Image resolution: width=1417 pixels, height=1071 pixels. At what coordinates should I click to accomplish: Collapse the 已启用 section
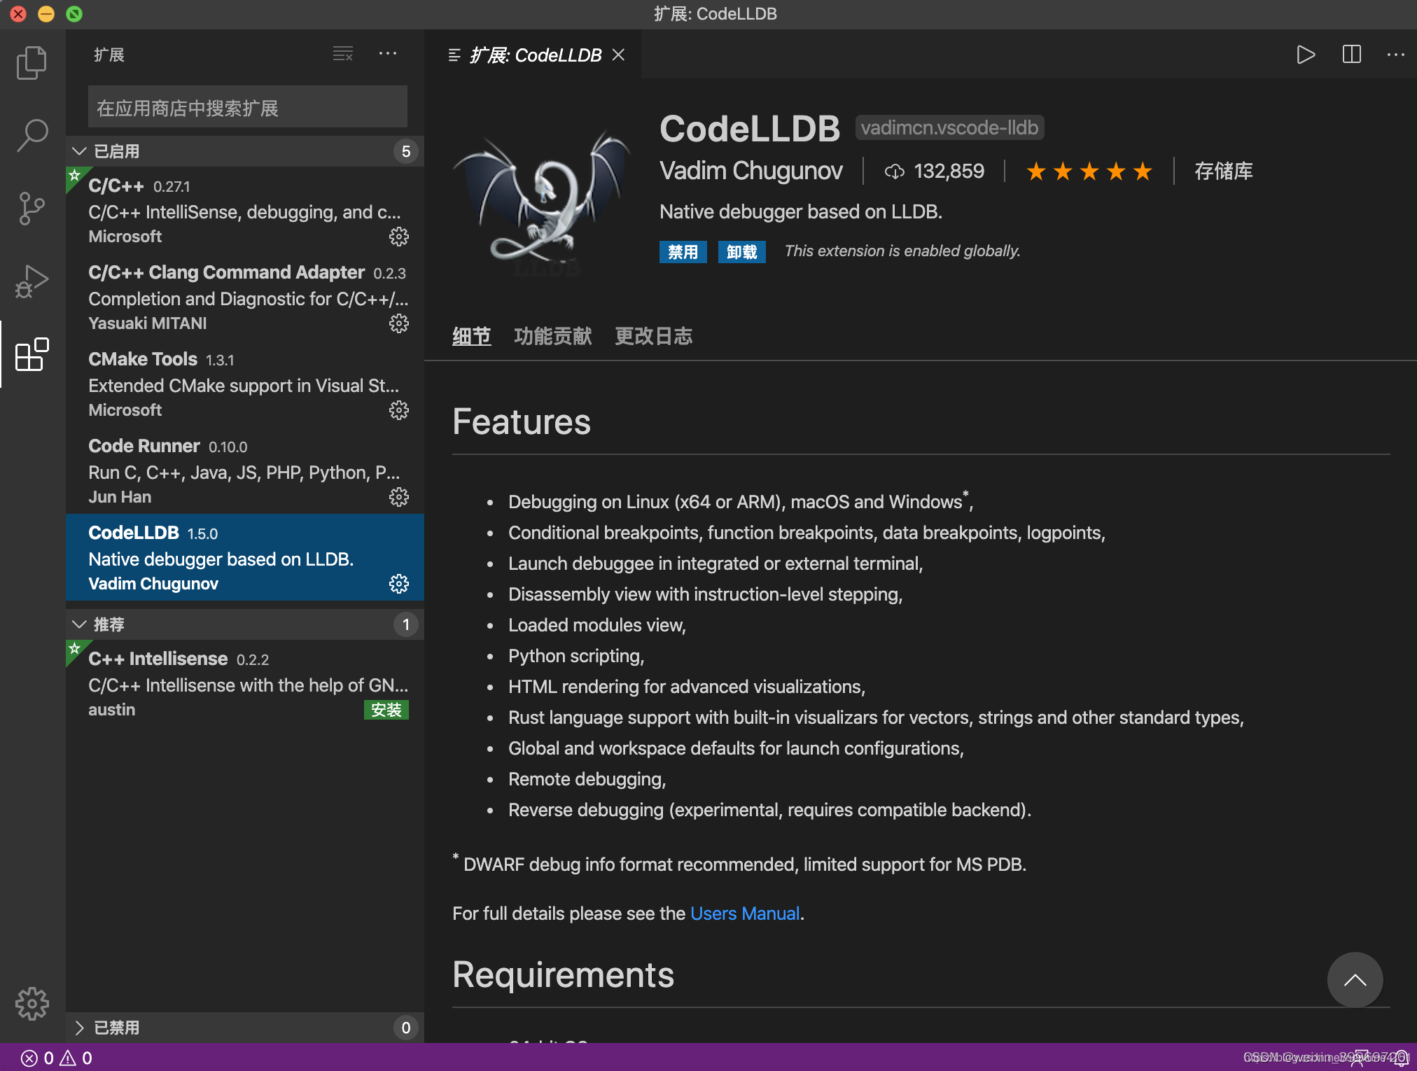[x=245, y=151]
